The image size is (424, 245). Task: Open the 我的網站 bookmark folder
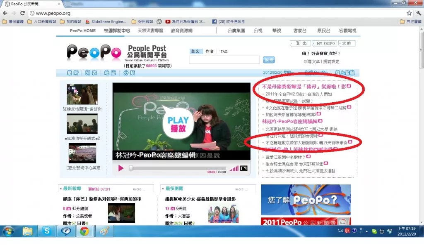[70, 21]
